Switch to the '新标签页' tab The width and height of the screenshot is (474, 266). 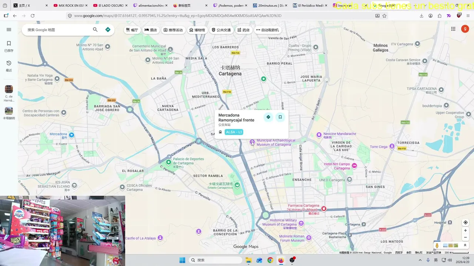tap(190, 6)
